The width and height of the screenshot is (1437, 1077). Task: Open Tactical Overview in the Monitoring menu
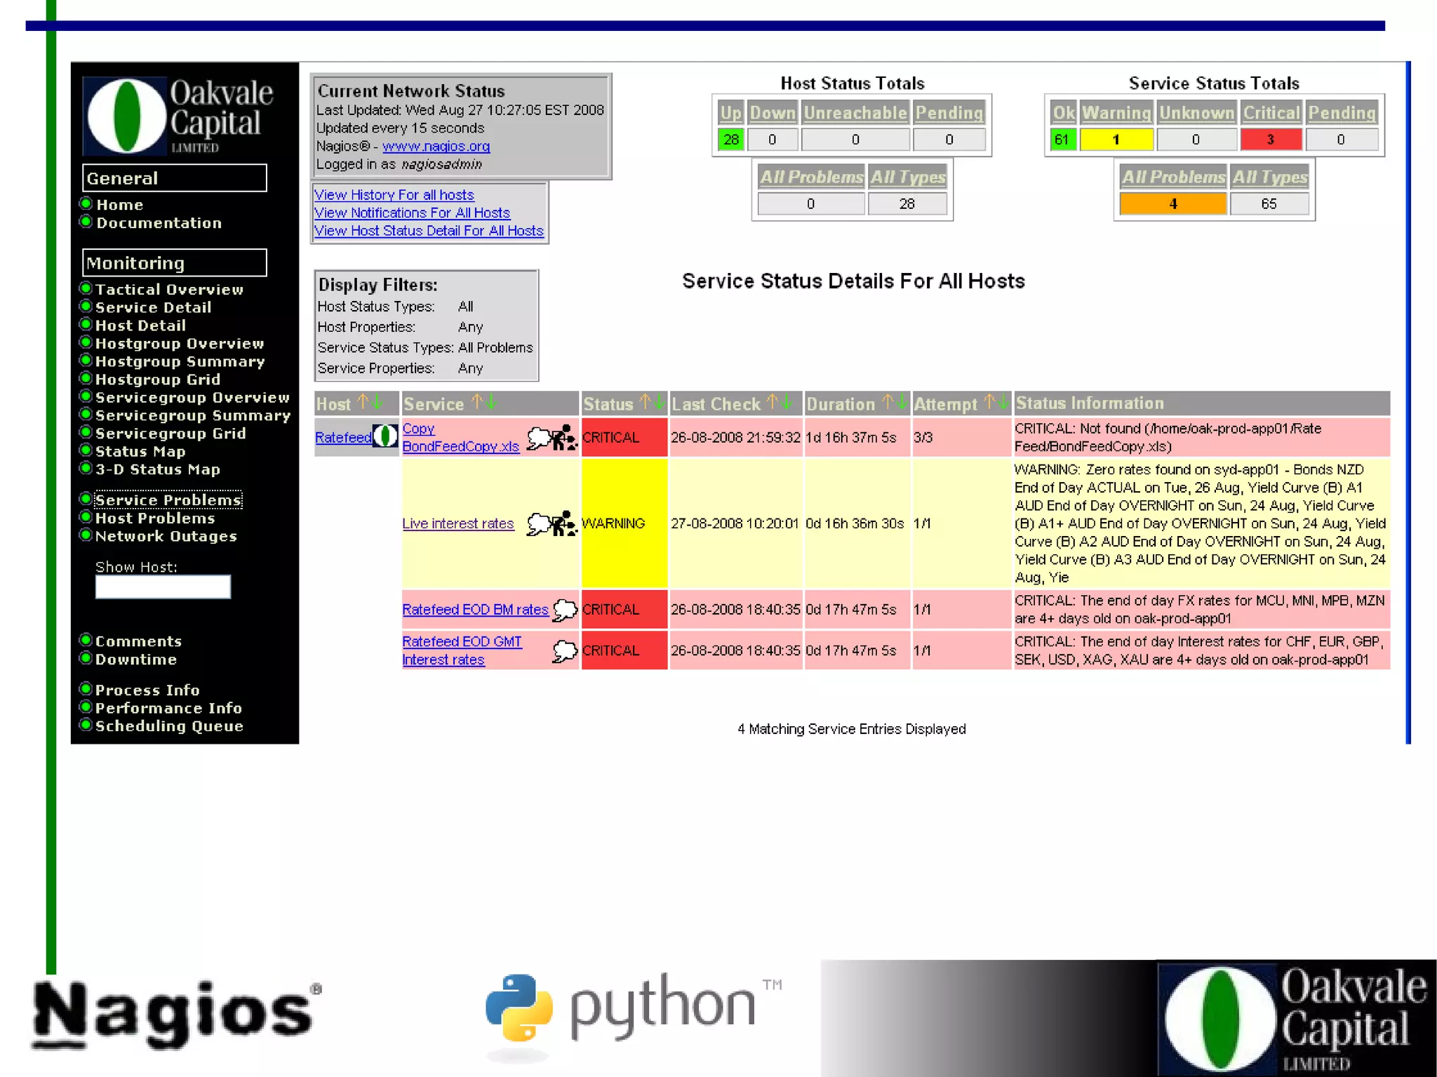point(169,289)
